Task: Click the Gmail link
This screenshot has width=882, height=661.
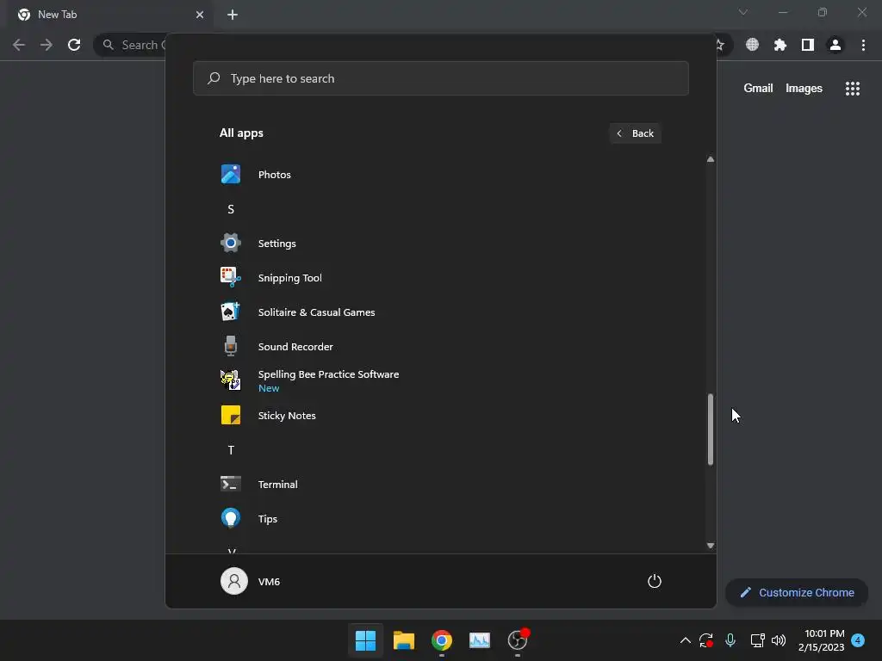Action: coord(758,89)
